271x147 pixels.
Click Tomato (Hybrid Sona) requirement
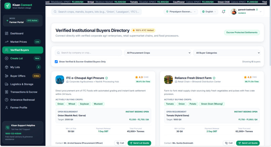coord(178,115)
